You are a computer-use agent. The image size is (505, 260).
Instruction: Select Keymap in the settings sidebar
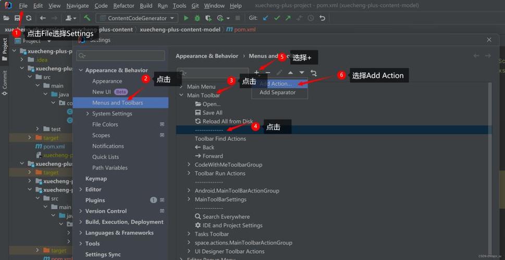tap(96, 179)
